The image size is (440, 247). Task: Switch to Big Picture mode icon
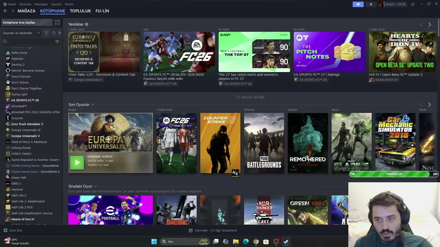pos(413,4)
